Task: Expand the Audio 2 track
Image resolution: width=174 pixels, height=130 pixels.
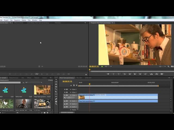Action: click(x=71, y=104)
